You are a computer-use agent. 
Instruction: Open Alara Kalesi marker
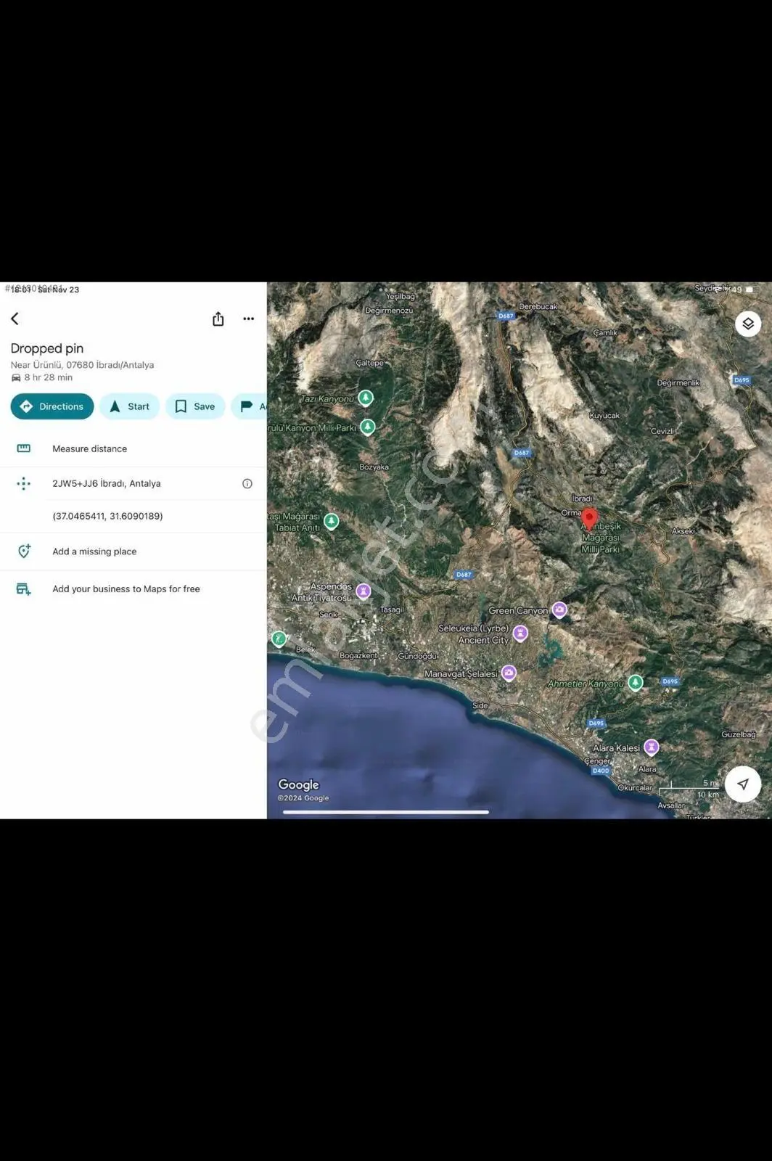[652, 747]
